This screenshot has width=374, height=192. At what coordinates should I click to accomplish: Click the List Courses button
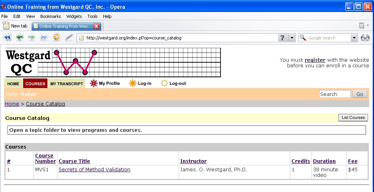pos(353,118)
